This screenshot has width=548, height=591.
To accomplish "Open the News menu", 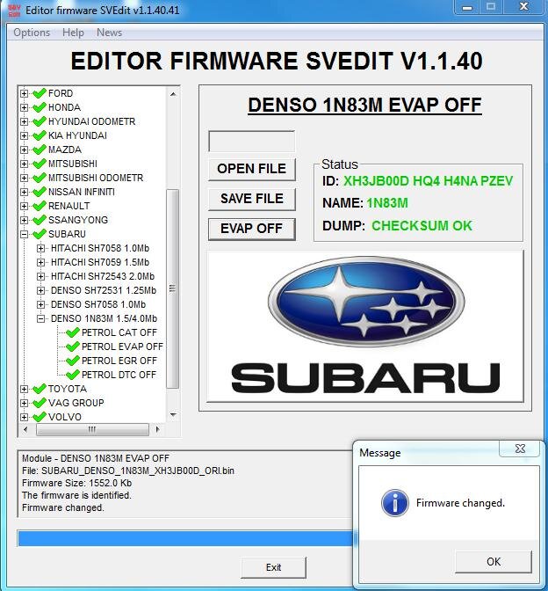I will 109,33.
